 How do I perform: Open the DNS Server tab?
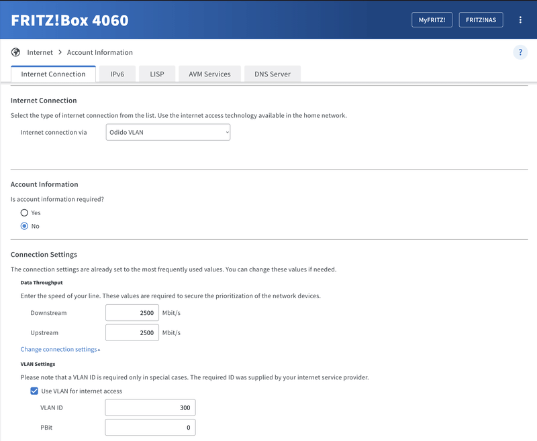click(x=272, y=73)
